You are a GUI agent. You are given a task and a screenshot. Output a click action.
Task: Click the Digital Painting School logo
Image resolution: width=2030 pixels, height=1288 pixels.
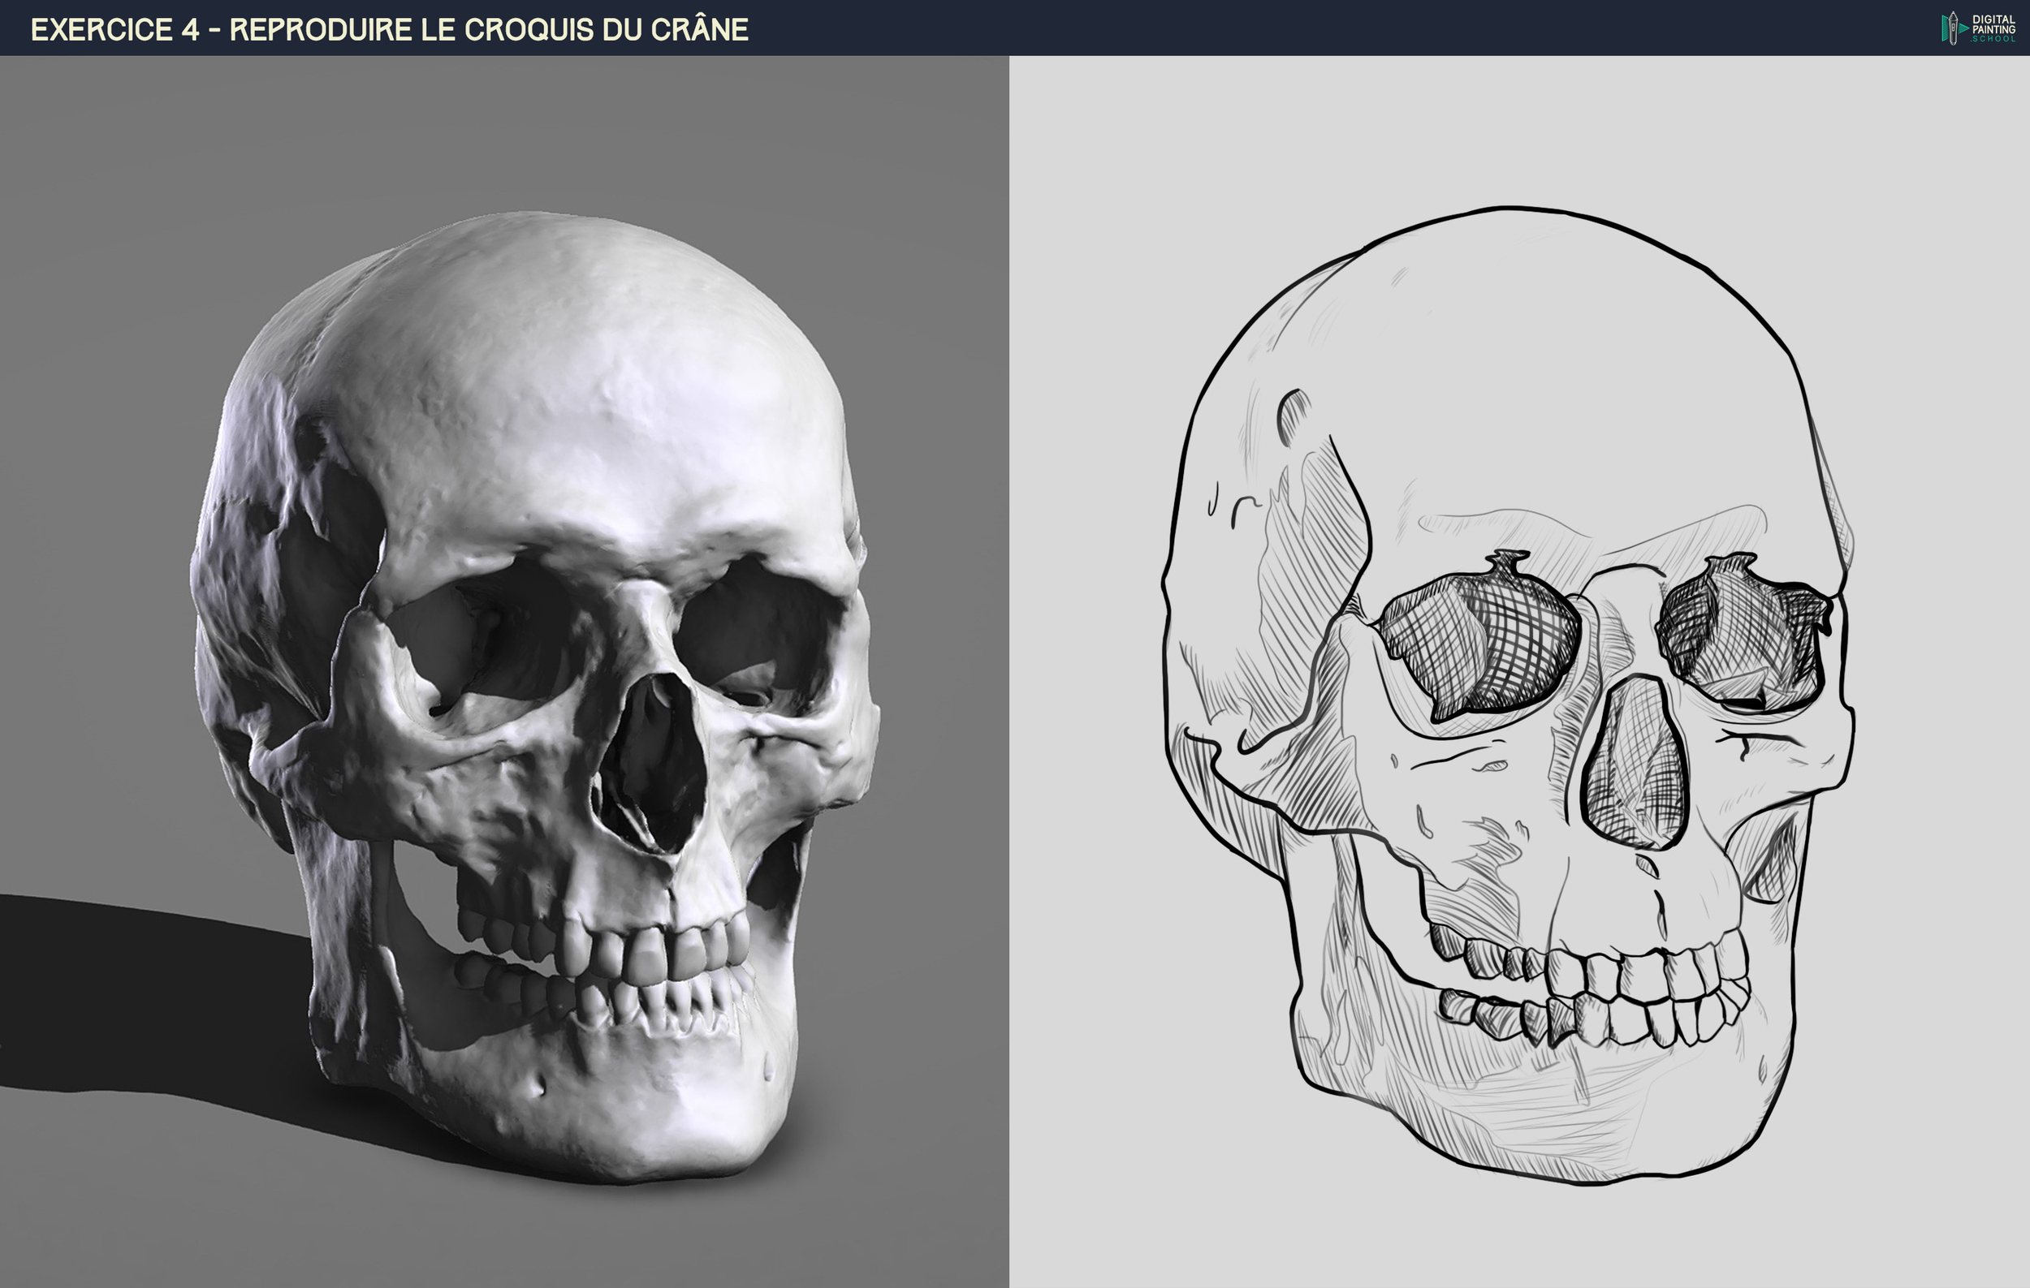pyautogui.click(x=1979, y=28)
